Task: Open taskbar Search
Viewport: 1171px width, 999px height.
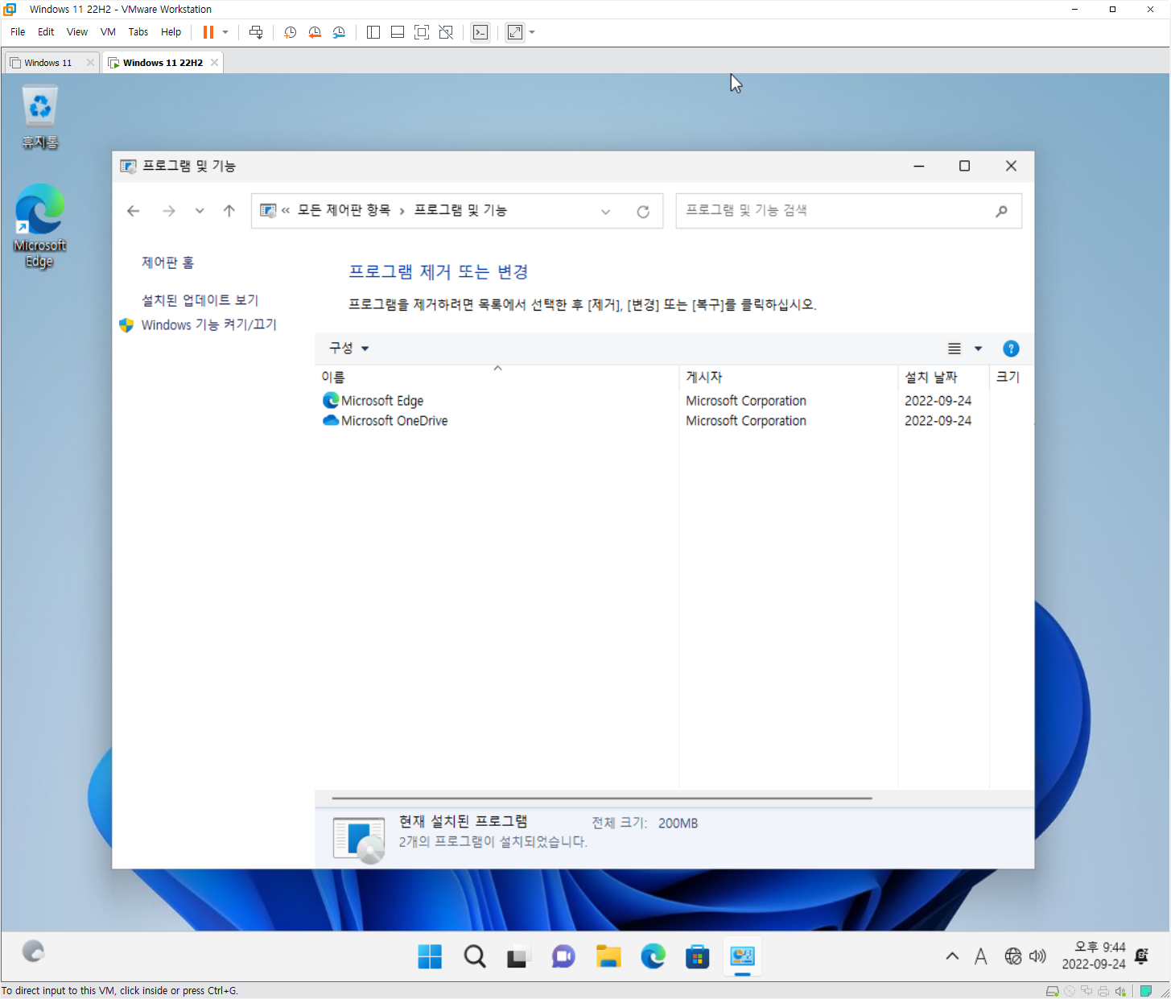Action: [x=475, y=956]
